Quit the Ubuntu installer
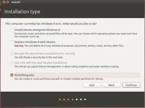 [92, 85]
